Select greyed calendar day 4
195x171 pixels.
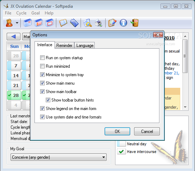click(x=14, y=105)
